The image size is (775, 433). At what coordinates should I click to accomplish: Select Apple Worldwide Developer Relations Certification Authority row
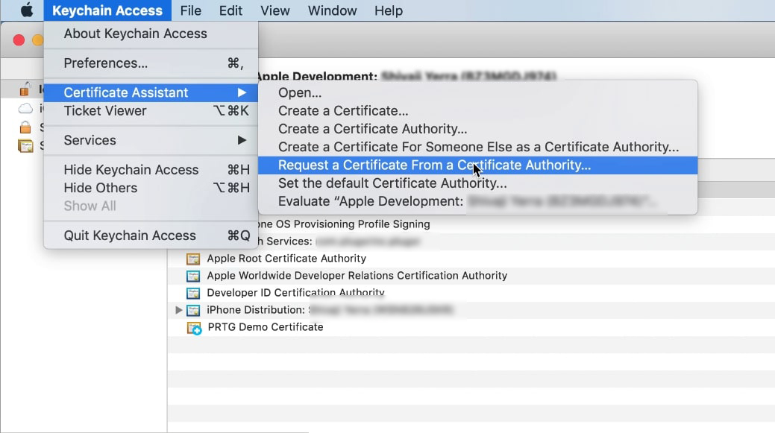[x=471, y=276]
